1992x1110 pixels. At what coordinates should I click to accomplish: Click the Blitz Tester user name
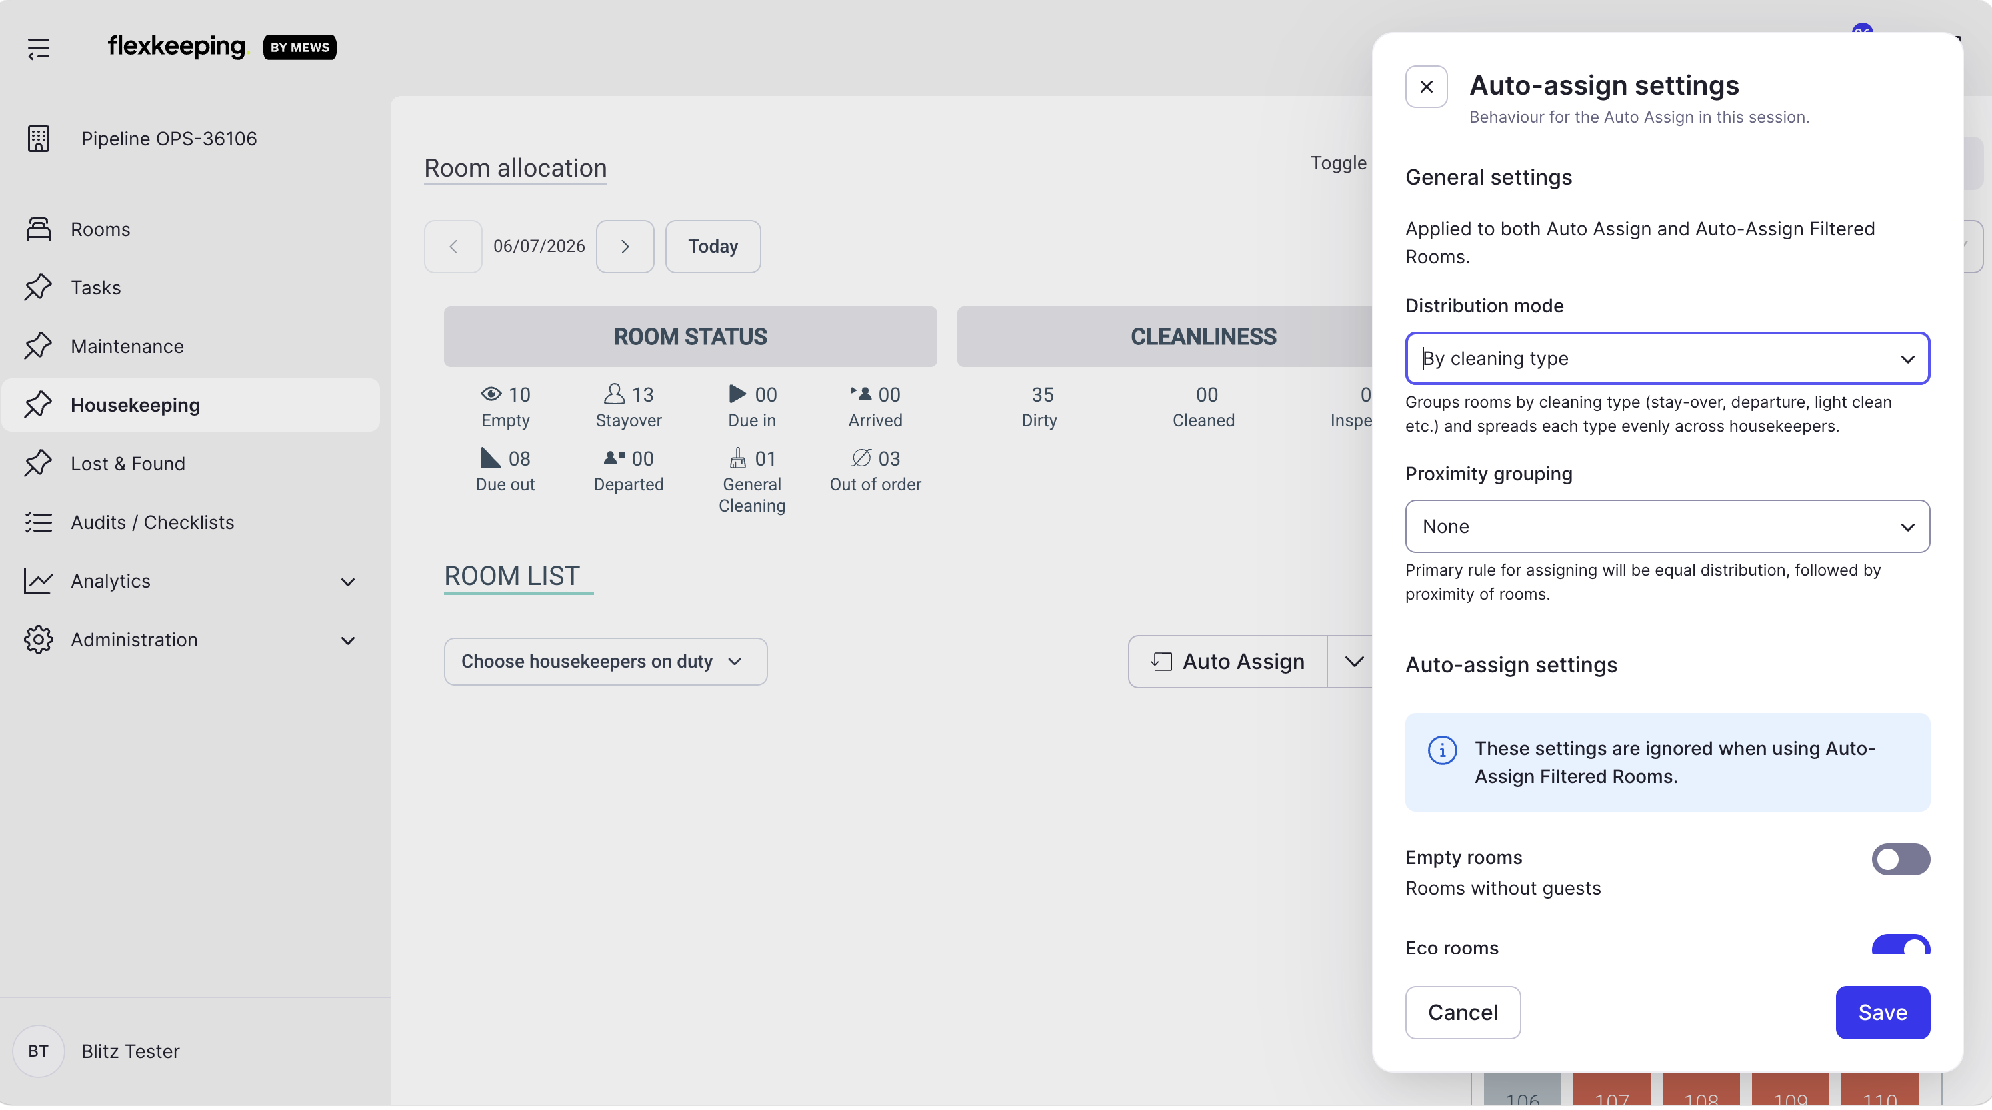[130, 1051]
